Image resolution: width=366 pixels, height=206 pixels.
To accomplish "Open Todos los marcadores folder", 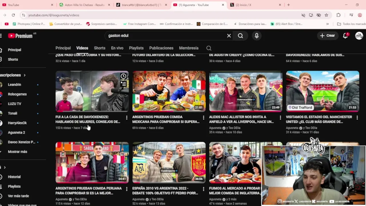I will coord(351,24).
